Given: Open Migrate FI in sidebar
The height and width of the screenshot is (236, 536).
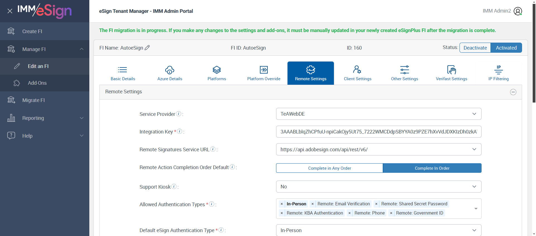Looking at the screenshot, I should coord(33,100).
